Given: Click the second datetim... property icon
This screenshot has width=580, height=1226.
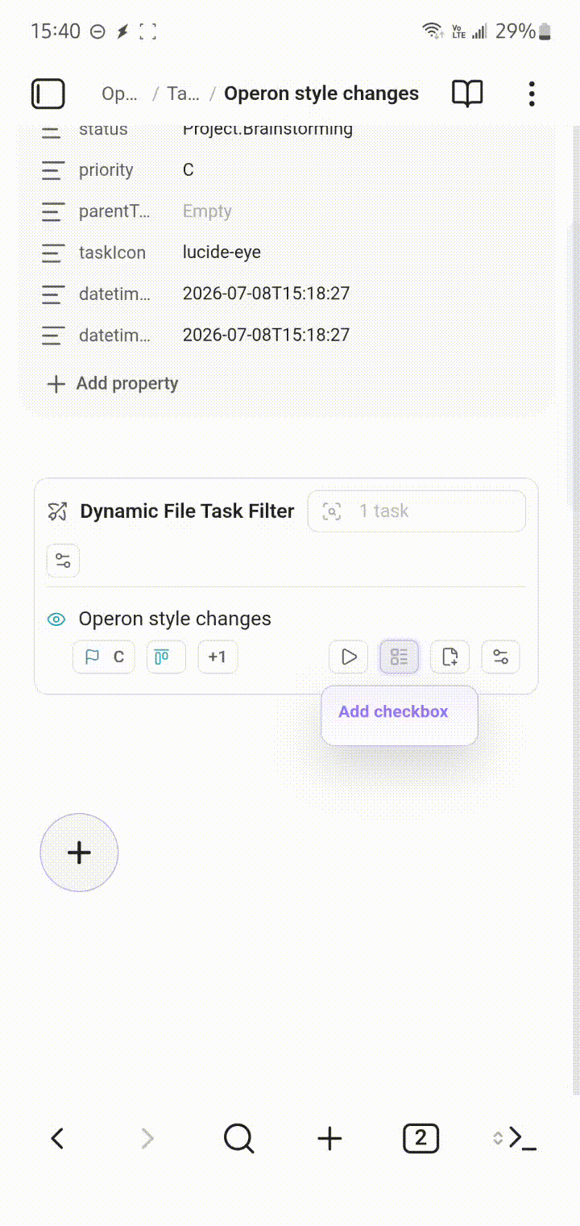Looking at the screenshot, I should 52,335.
